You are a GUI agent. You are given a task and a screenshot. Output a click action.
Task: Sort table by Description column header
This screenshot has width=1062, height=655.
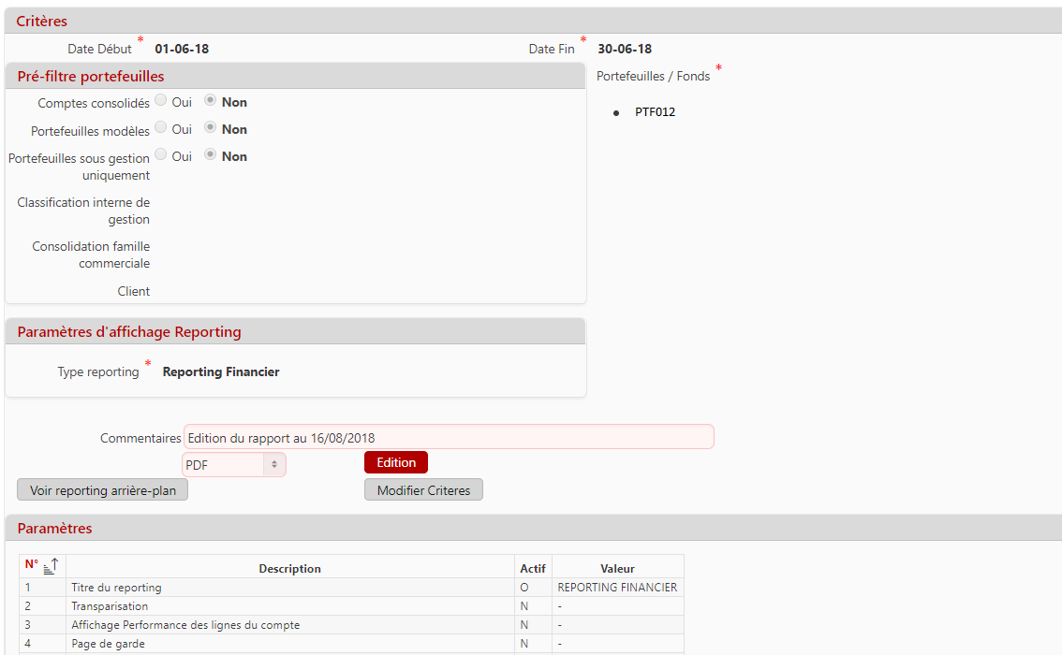[289, 568]
